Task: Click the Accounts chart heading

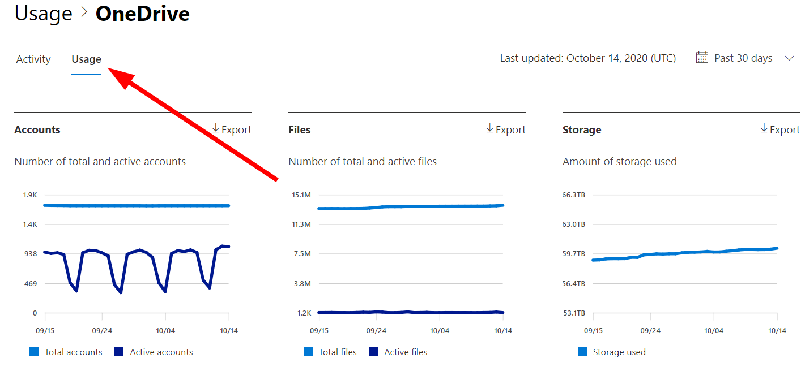Action: point(37,130)
